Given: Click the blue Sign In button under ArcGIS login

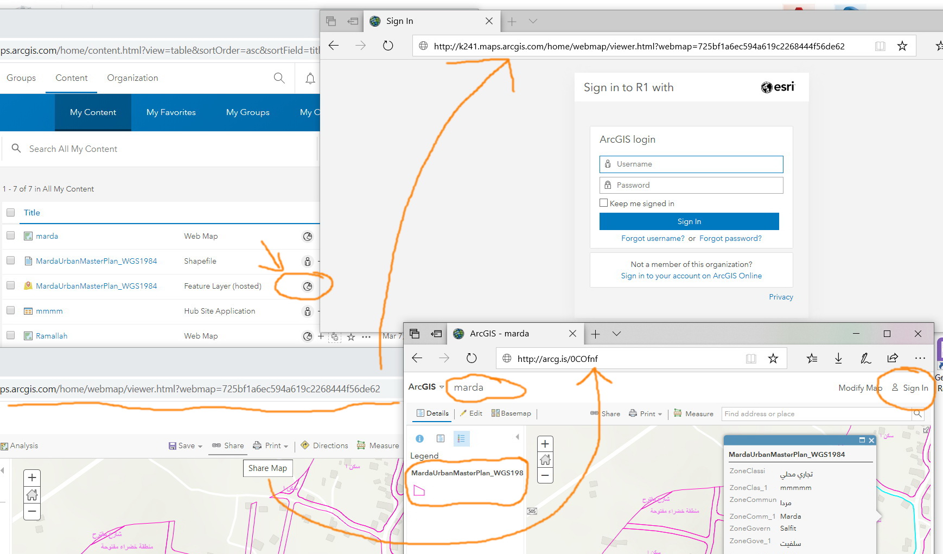Looking at the screenshot, I should (689, 221).
